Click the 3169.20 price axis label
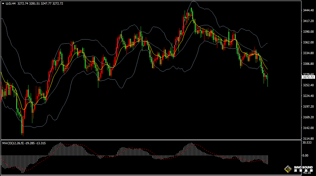Viewport: 316px width, 176px height. (308, 117)
